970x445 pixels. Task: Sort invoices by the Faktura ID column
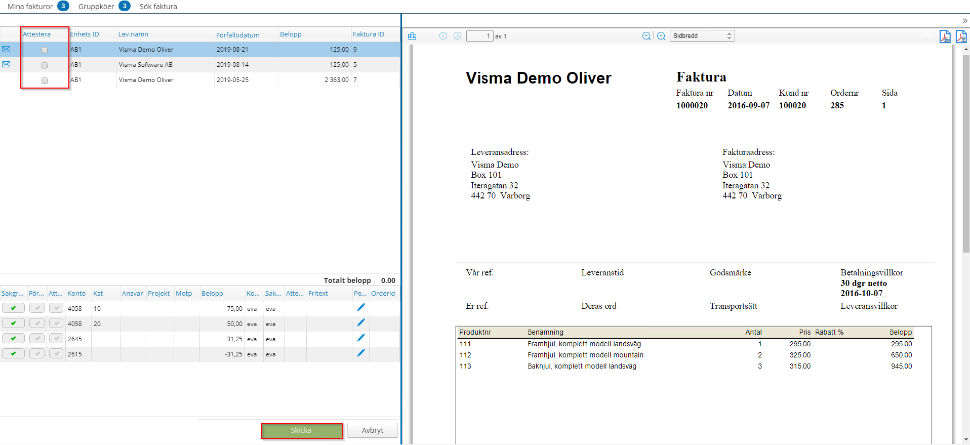(x=369, y=34)
